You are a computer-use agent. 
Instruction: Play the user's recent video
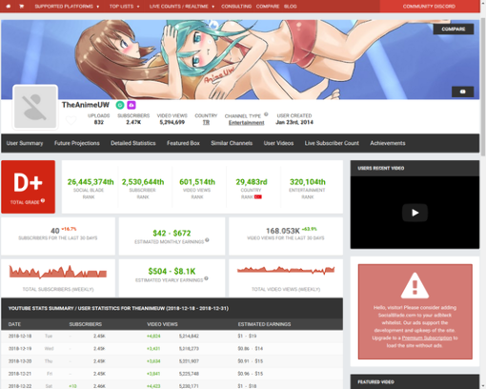click(415, 213)
